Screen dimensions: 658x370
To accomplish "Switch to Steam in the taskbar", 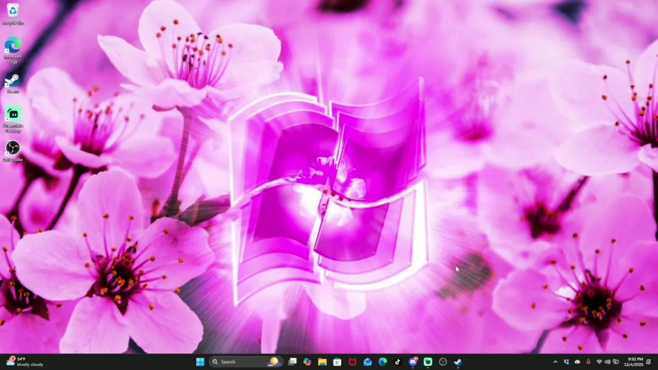I will (458, 362).
